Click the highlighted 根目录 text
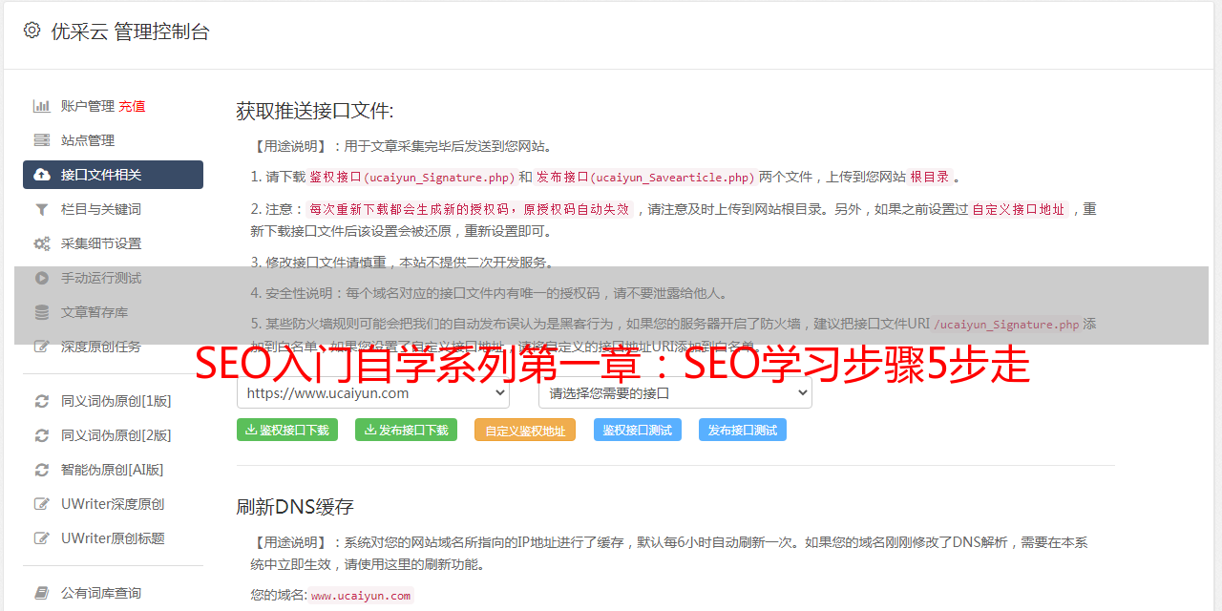 pyautogui.click(x=930, y=177)
